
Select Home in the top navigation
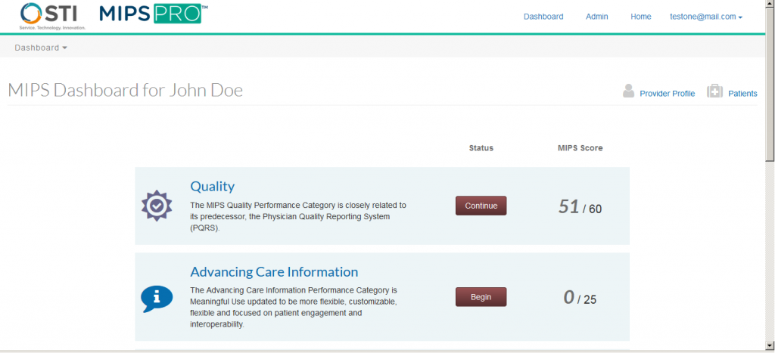click(640, 17)
